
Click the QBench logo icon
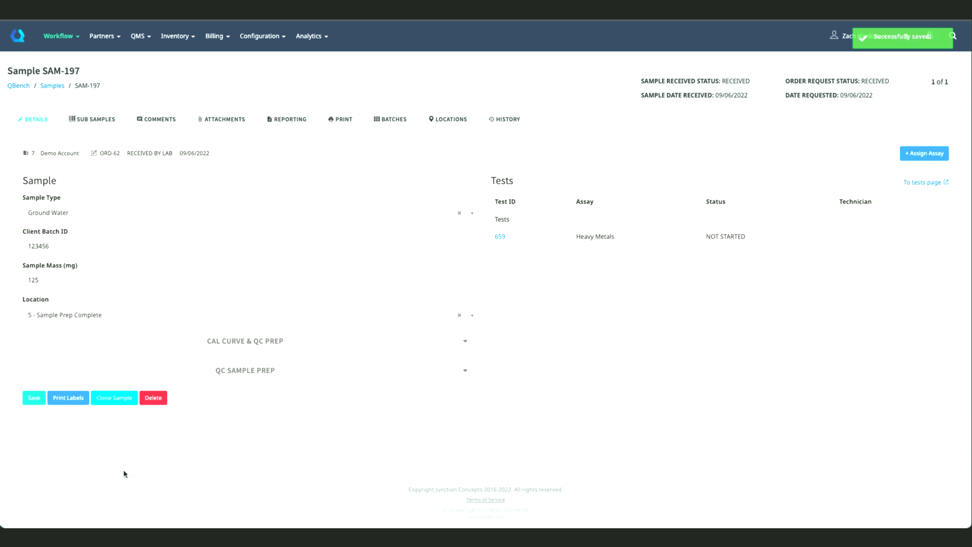(x=18, y=36)
